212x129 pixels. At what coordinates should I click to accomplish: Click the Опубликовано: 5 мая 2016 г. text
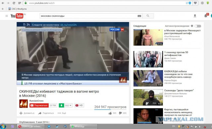(34, 122)
